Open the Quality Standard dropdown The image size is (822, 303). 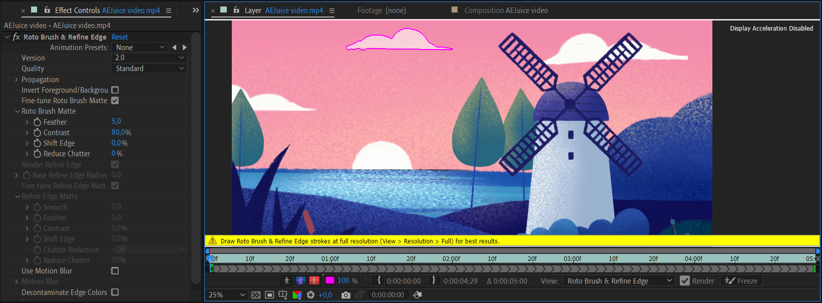click(x=150, y=69)
